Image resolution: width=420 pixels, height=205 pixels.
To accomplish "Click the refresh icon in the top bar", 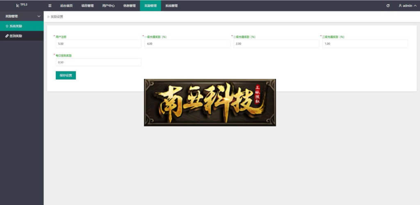I will [x=388, y=6].
